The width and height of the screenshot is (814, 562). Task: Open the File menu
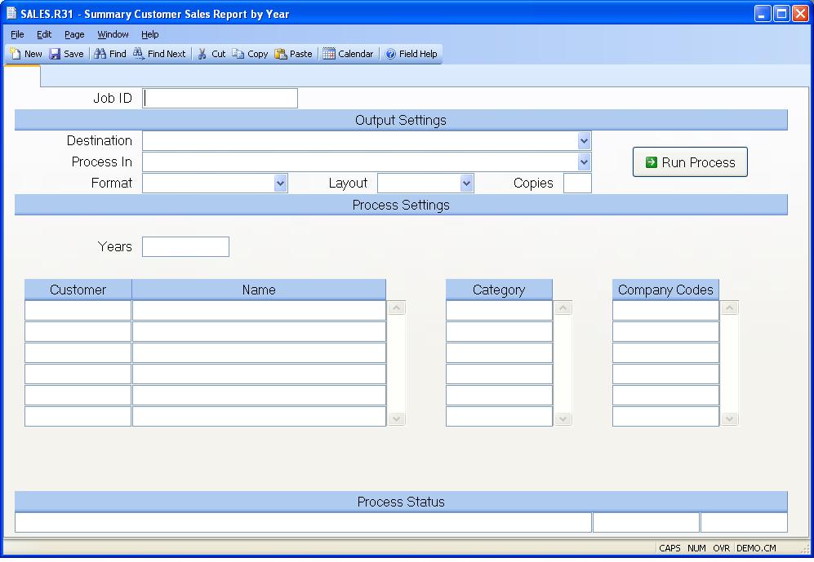click(17, 34)
